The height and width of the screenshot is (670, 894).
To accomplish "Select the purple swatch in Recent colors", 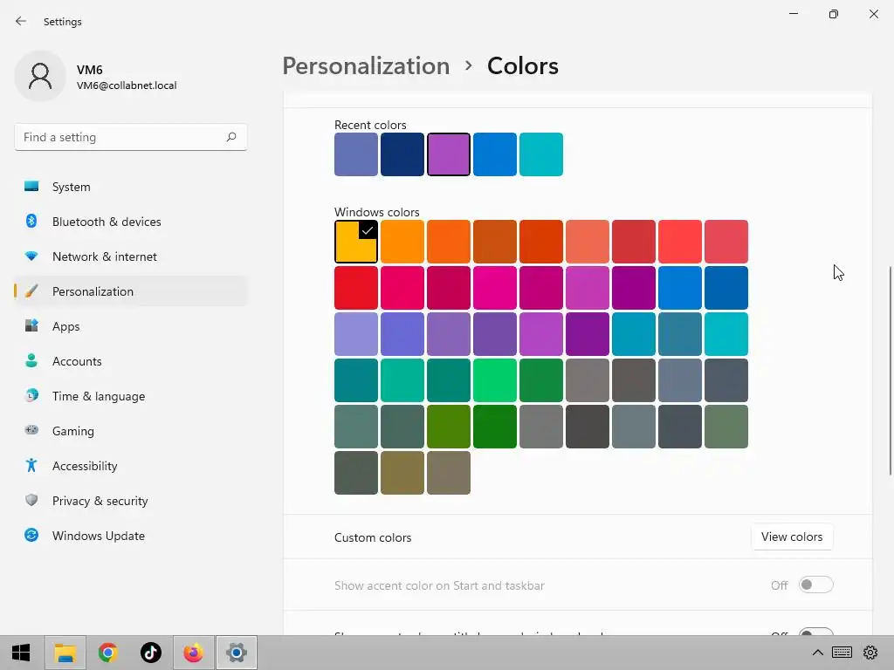I will point(449,154).
